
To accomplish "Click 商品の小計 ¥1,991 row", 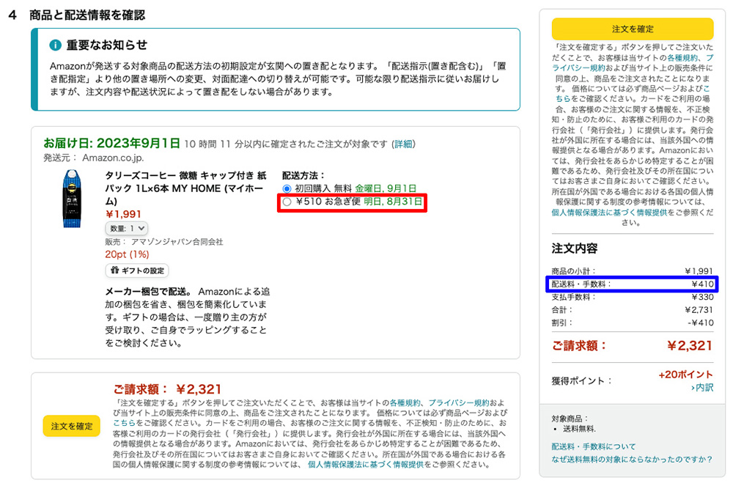I will [633, 271].
